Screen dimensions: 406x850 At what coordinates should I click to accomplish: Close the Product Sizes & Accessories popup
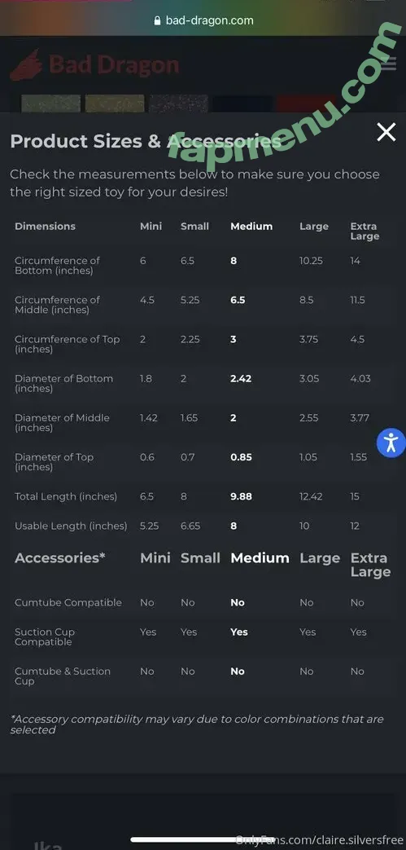click(386, 132)
